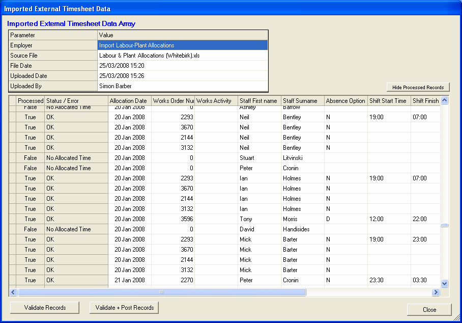Sort by the Processed column header
Image resolution: width=462 pixels, height=323 pixels.
pyautogui.click(x=31, y=101)
